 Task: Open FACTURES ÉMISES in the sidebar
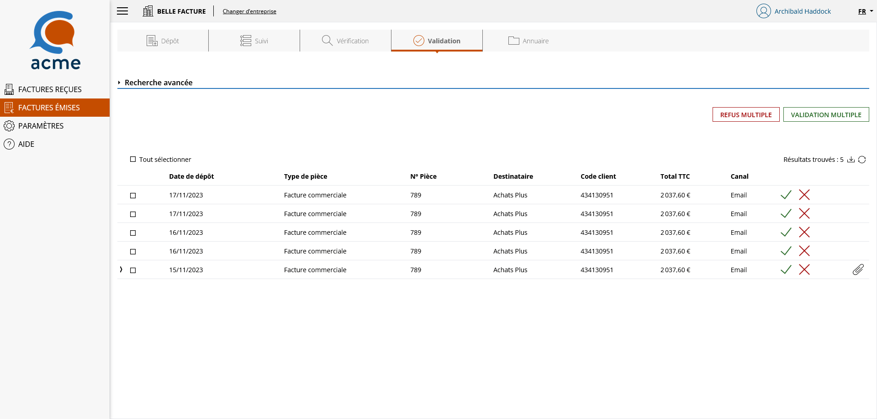click(55, 108)
